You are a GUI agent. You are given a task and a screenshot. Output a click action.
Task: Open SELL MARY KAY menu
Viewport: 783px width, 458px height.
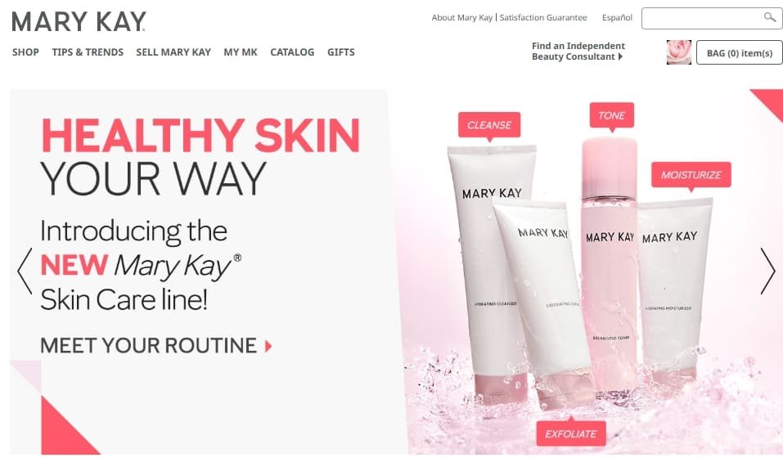click(x=173, y=52)
